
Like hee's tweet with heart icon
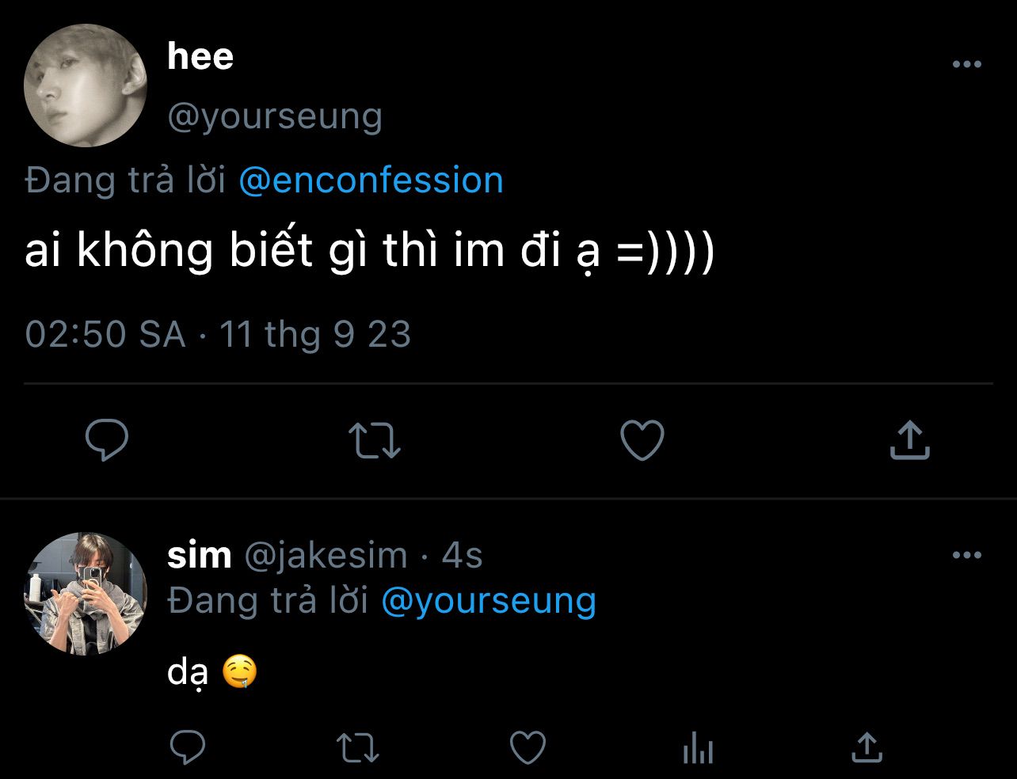pos(642,440)
